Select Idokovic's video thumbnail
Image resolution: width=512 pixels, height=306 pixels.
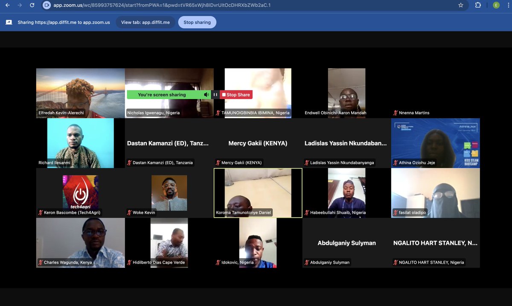258,243
